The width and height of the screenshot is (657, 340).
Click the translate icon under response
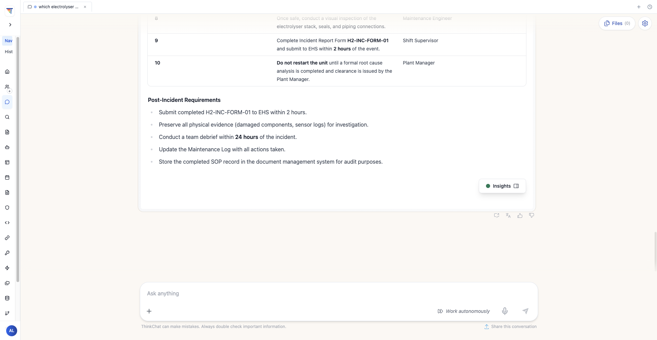[508, 215]
